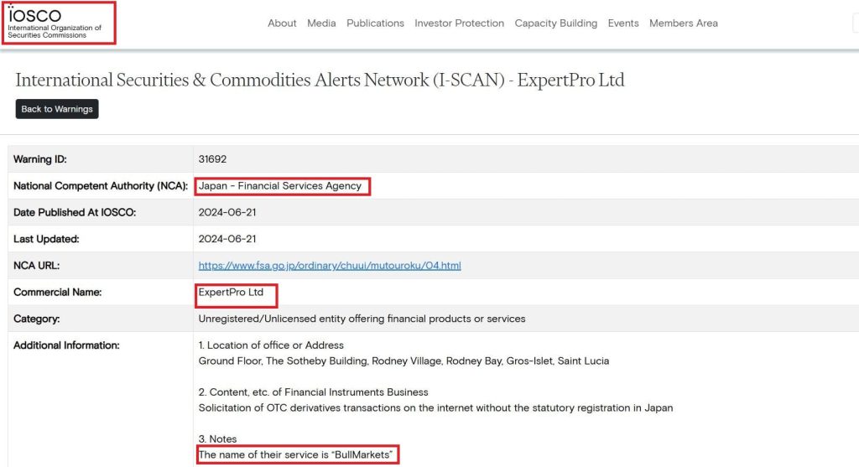Click the Unregistered/Unlicensed entity category text
859x467 pixels.
point(362,319)
